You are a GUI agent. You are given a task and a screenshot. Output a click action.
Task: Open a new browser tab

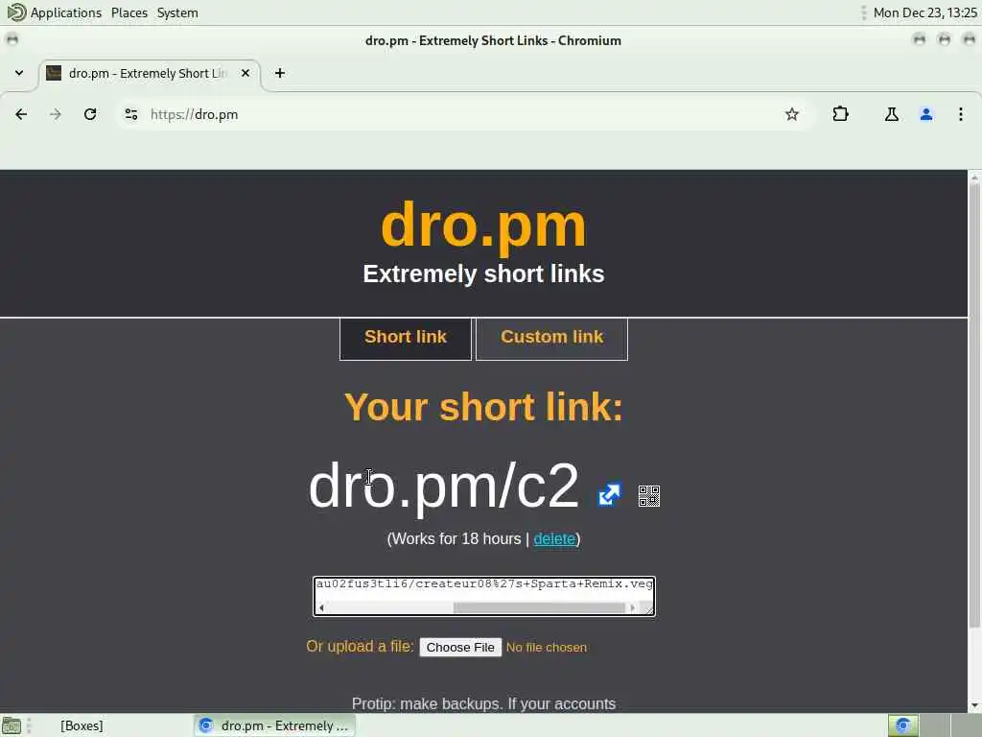tap(280, 73)
